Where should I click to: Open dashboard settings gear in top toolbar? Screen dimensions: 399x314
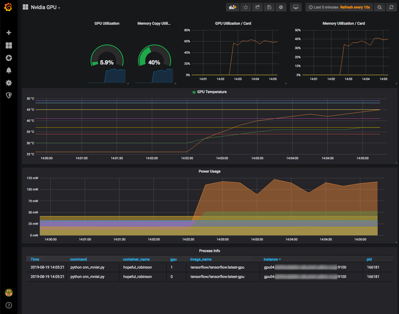coord(281,7)
